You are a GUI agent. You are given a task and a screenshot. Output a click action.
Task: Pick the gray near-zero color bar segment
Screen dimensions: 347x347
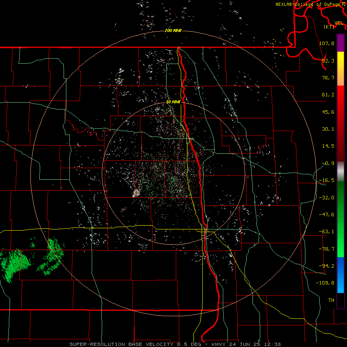point(340,172)
